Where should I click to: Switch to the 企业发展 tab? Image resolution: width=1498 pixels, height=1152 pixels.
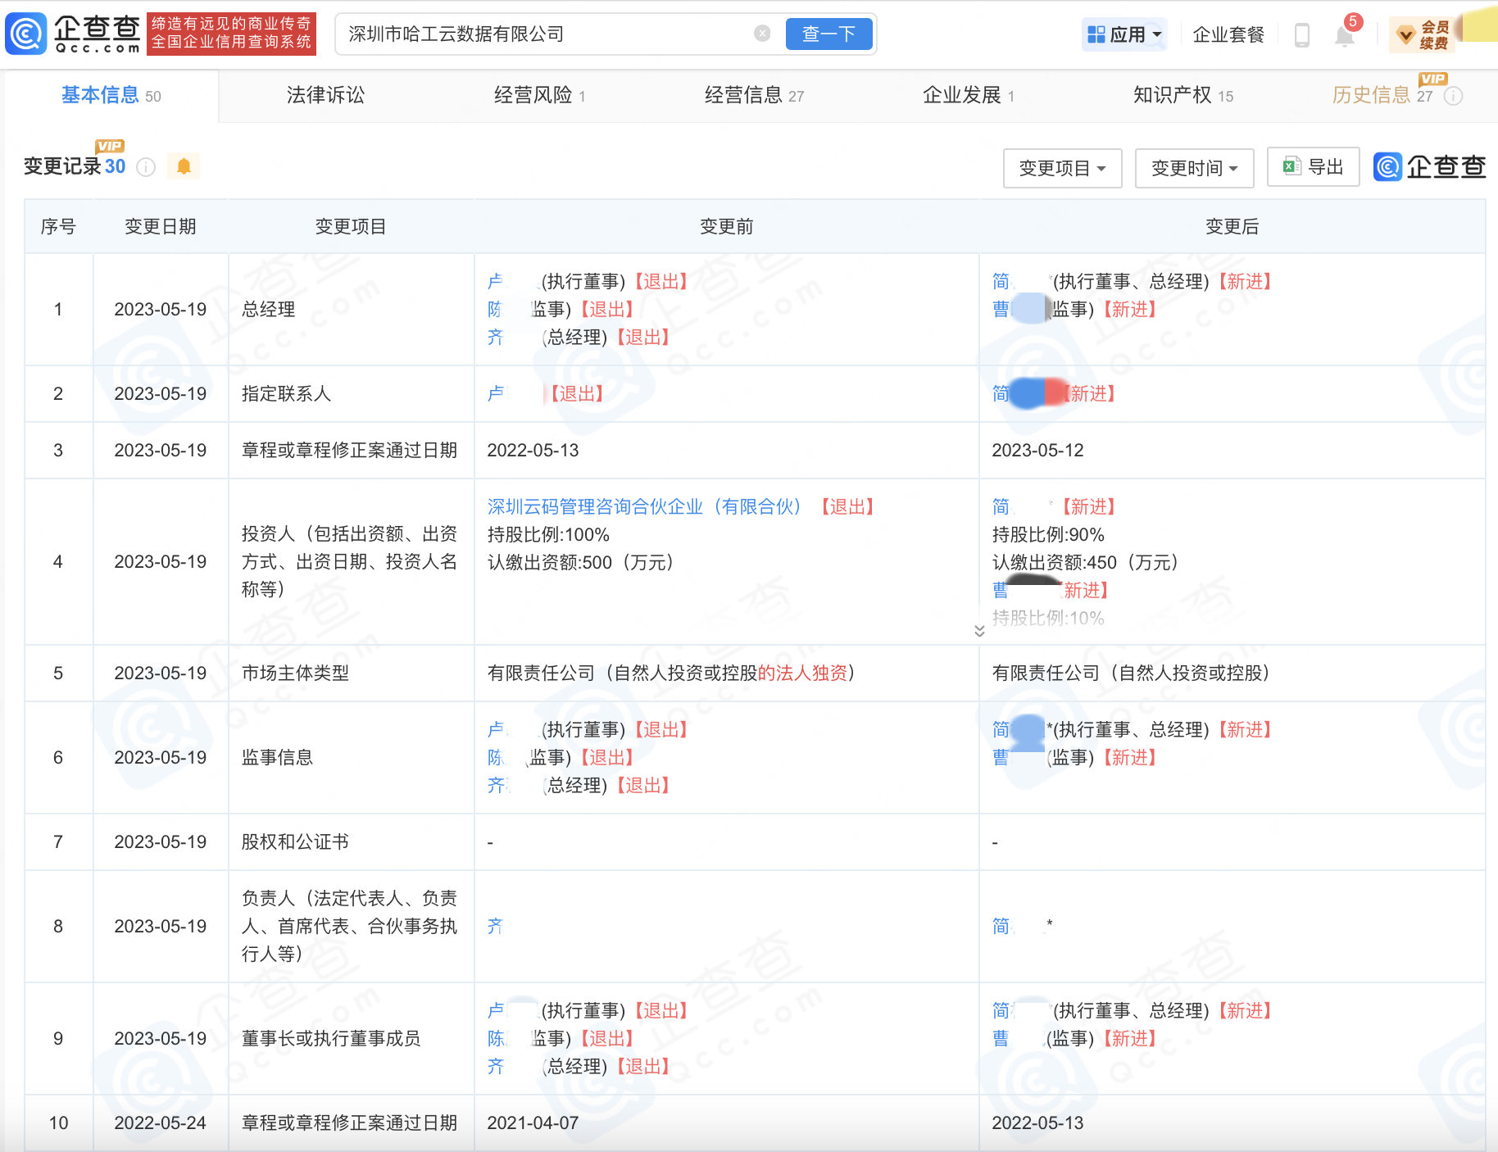(968, 96)
